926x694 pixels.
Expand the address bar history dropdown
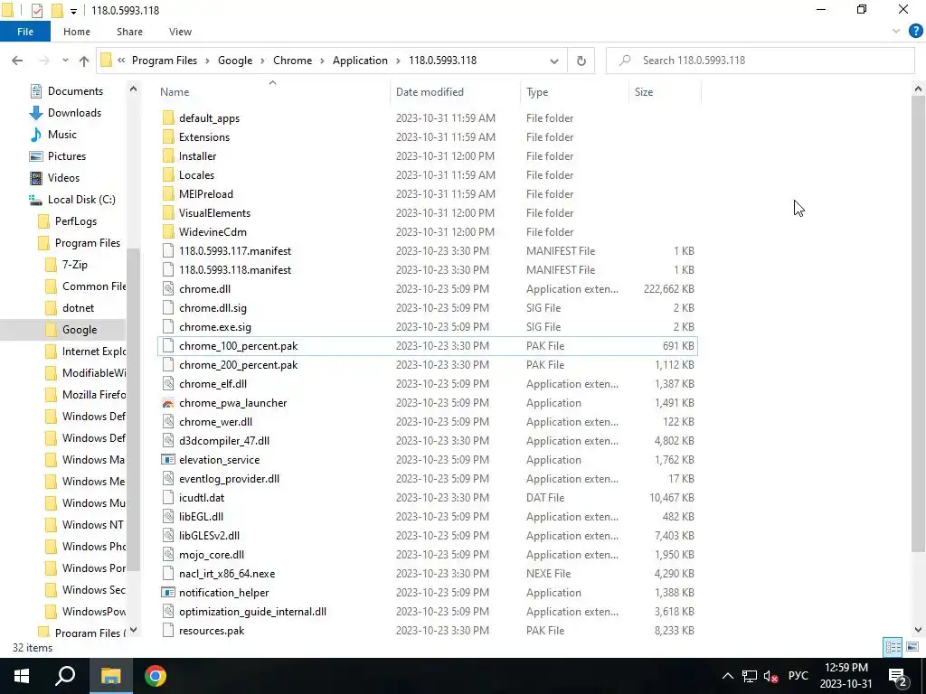pos(554,61)
